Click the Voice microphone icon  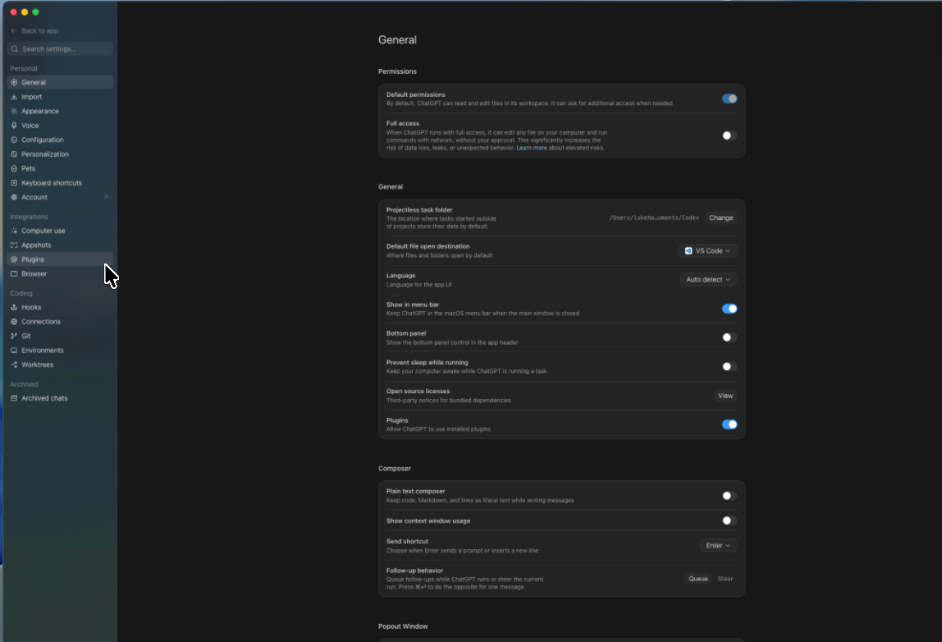click(x=14, y=126)
